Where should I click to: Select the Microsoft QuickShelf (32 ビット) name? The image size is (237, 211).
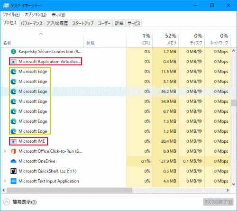(x=47, y=171)
